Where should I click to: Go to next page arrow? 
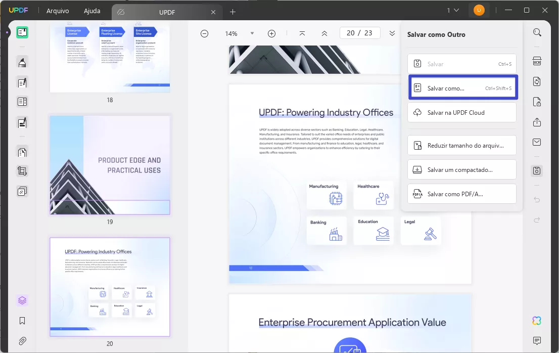point(392,33)
